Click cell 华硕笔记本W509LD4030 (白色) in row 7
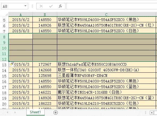 tap(106, 31)
